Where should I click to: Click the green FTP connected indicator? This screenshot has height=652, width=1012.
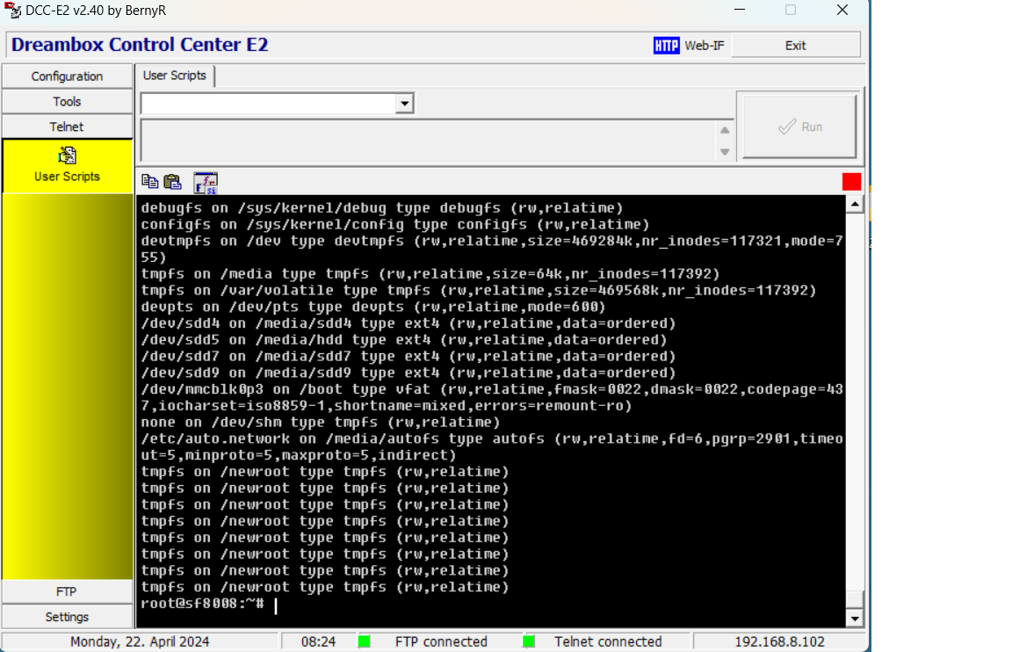coord(364,641)
